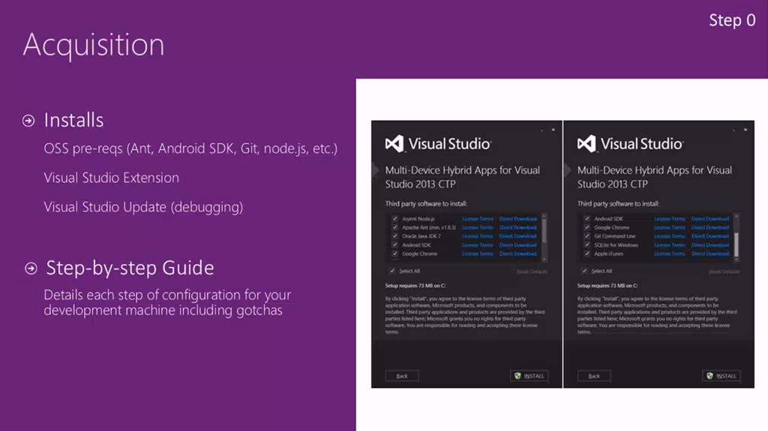Click Direct Download for Git Command Line

(x=709, y=236)
